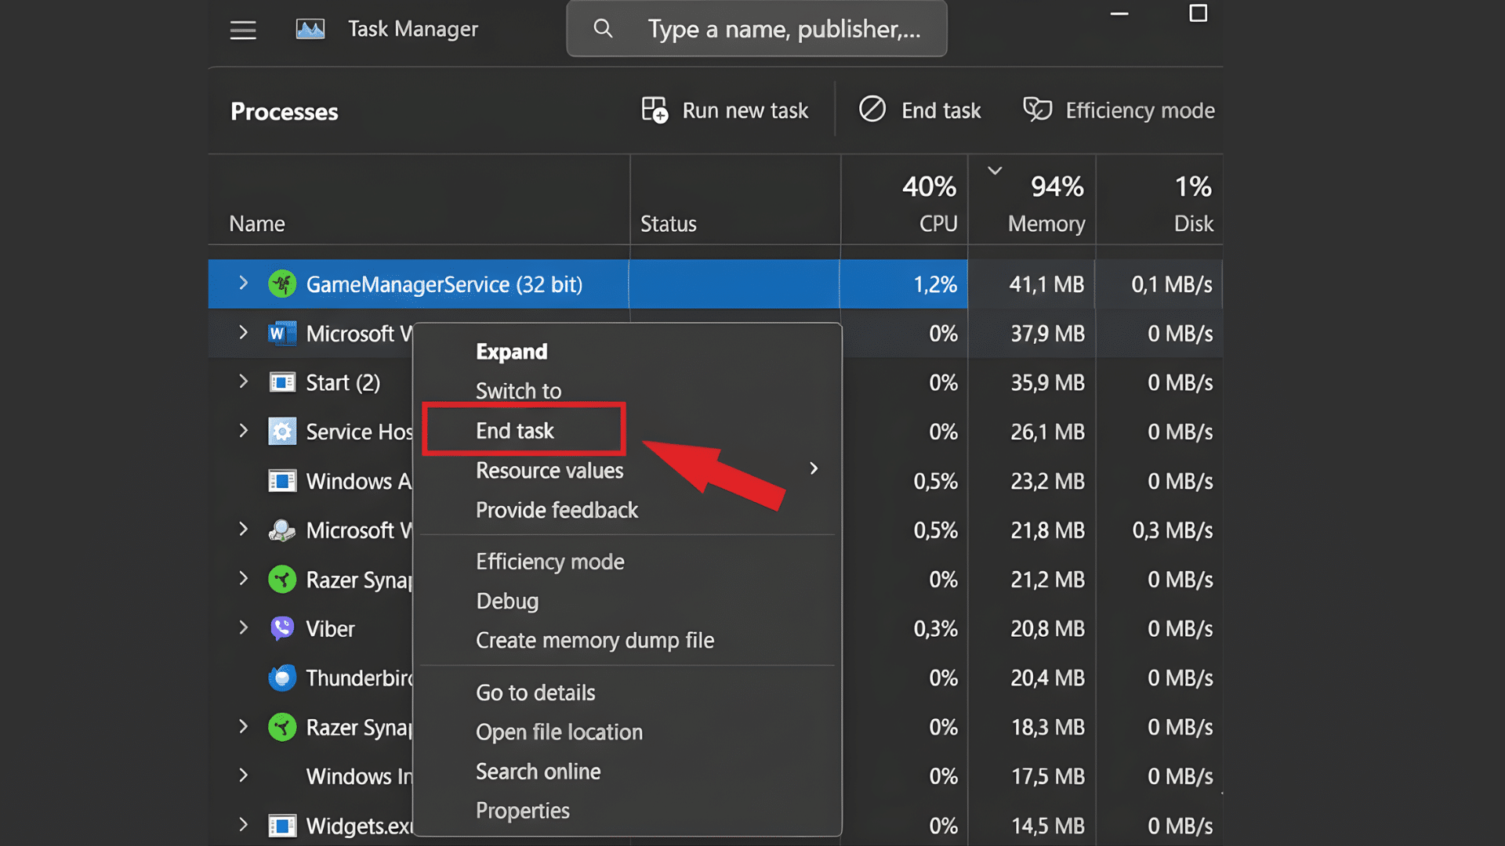Click the search magnifier icon
This screenshot has height=846, width=1505.
pos(603,28)
